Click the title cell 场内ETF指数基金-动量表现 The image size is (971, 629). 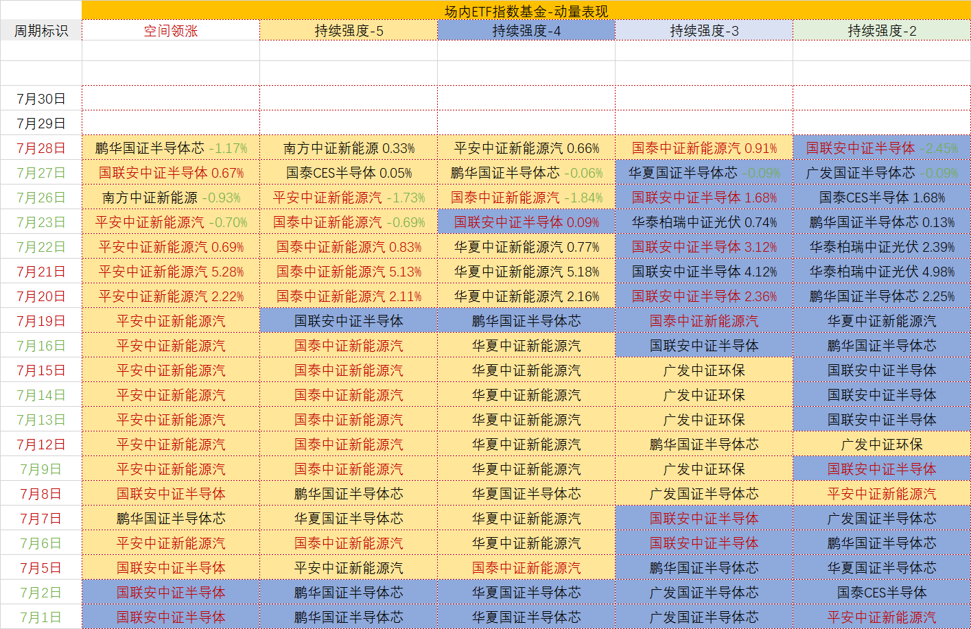click(526, 11)
